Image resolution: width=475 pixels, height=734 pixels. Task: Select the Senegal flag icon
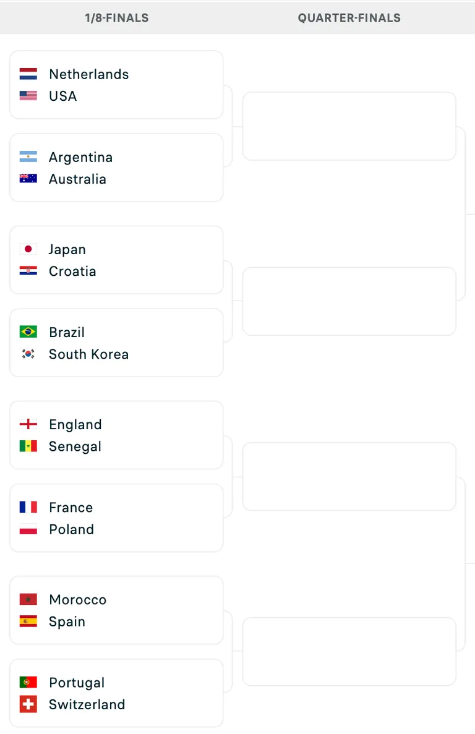28,446
